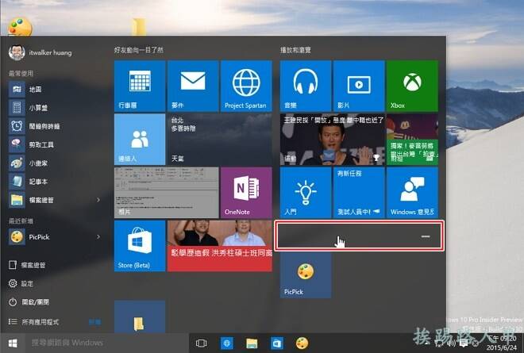524x353 pixels.
Task: Launch the PicPick tile
Action: click(x=306, y=275)
